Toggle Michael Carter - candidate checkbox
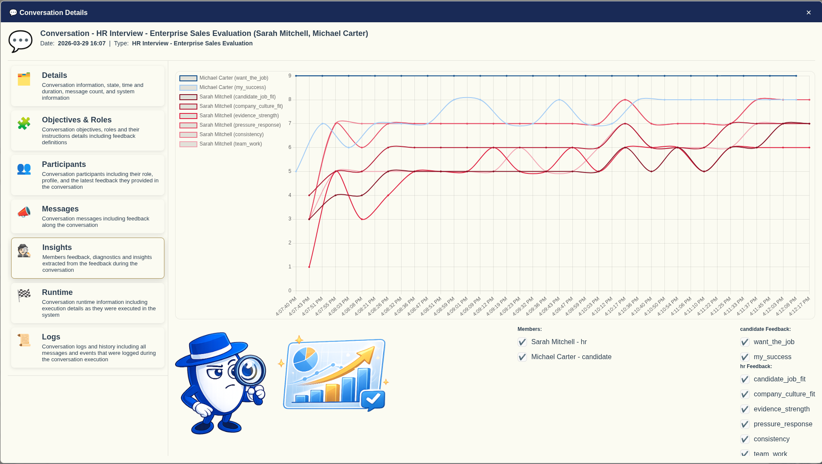822x464 pixels. point(522,357)
